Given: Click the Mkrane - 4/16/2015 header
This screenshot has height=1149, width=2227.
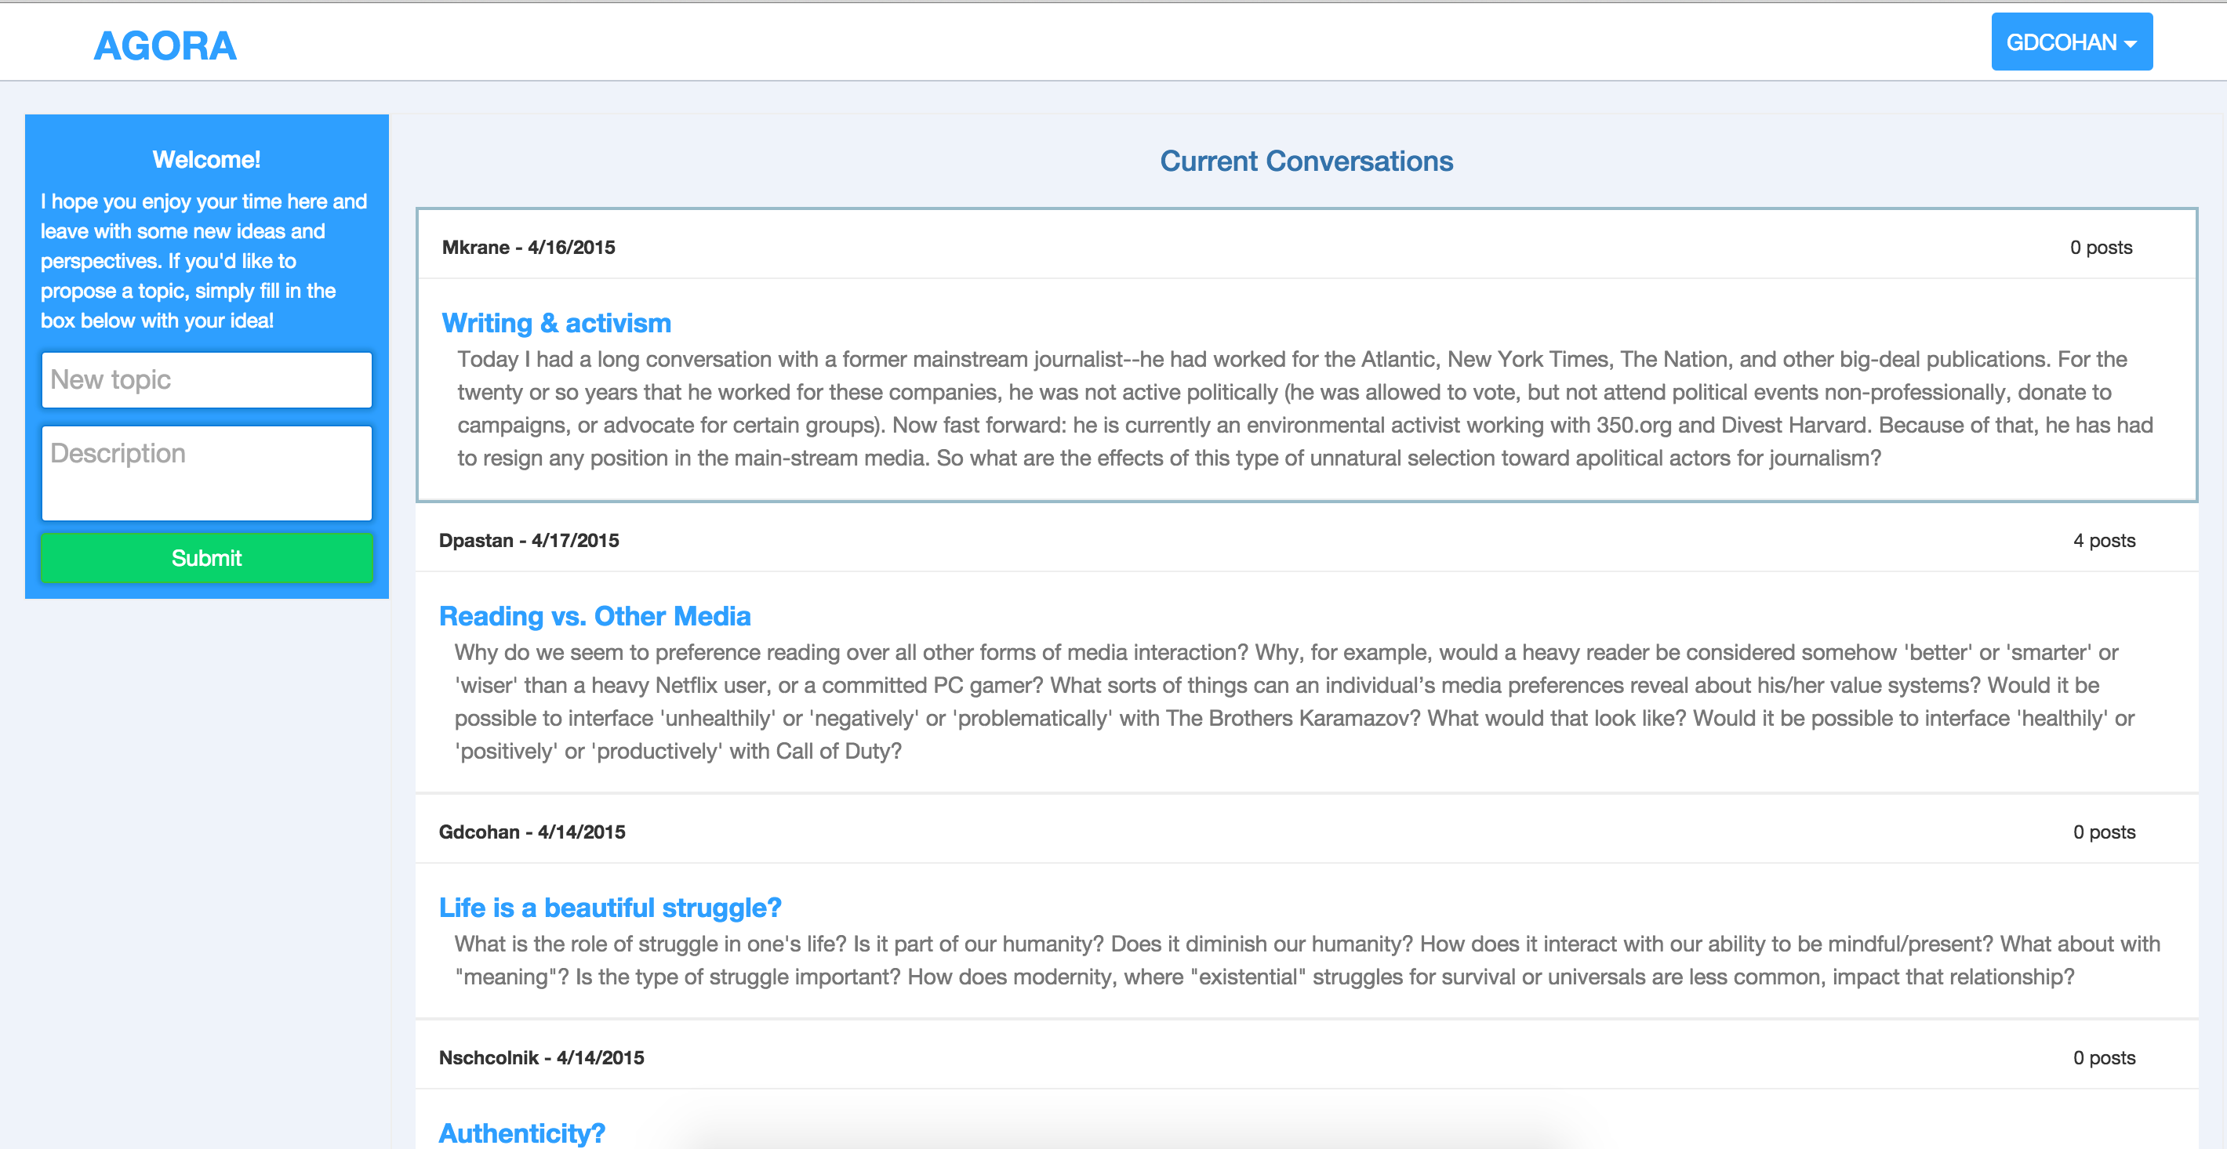Looking at the screenshot, I should pyautogui.click(x=529, y=248).
